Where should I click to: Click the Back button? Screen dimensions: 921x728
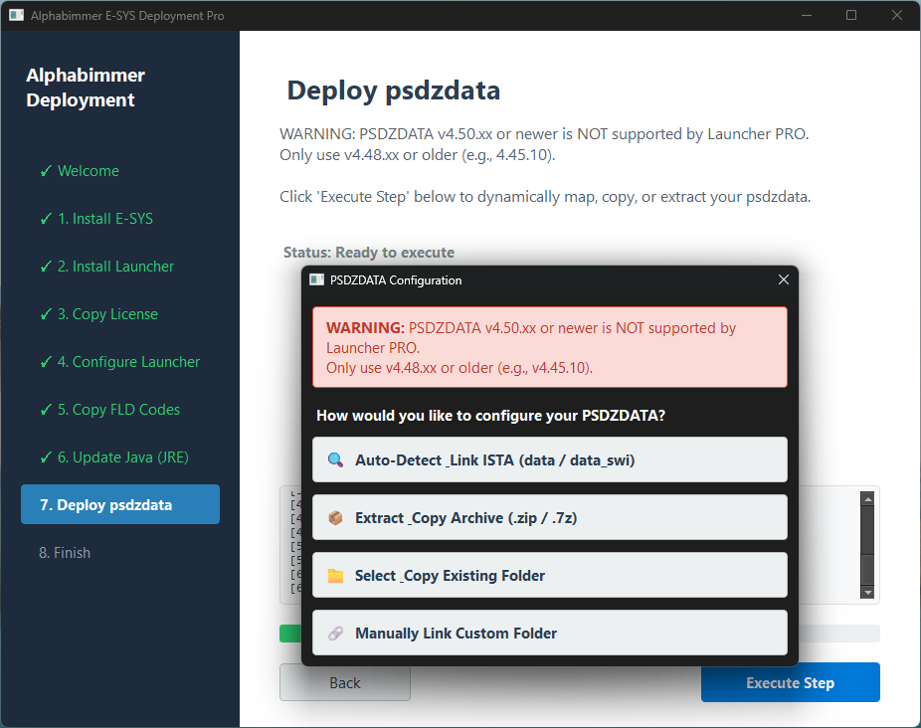coord(345,682)
